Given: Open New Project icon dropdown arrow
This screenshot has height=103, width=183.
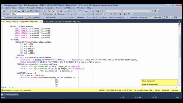Looking at the screenshot, I should (x=6, y=11).
